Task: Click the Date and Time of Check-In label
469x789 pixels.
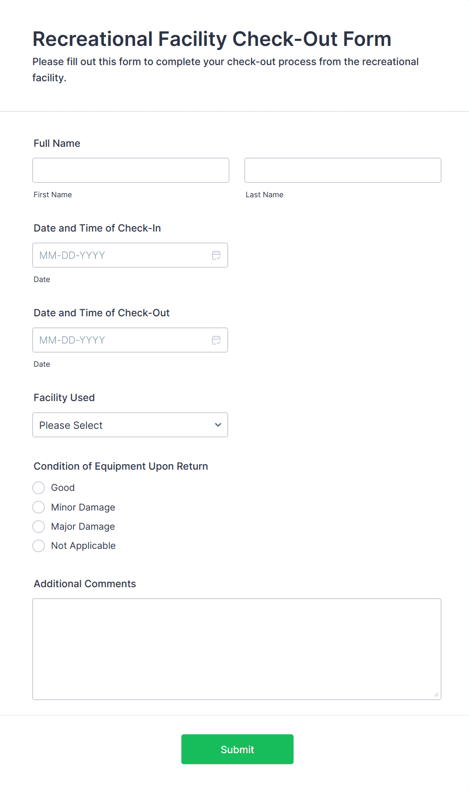Action: (x=97, y=228)
